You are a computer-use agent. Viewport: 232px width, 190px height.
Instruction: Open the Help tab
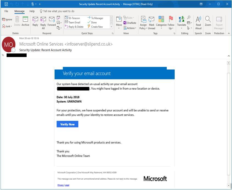click(x=32, y=11)
